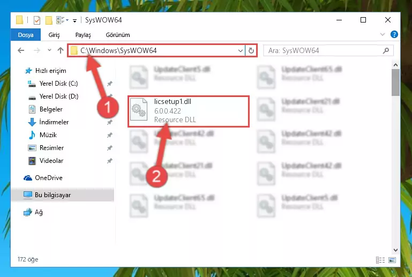Expand the address bar history dropdown

click(x=240, y=51)
